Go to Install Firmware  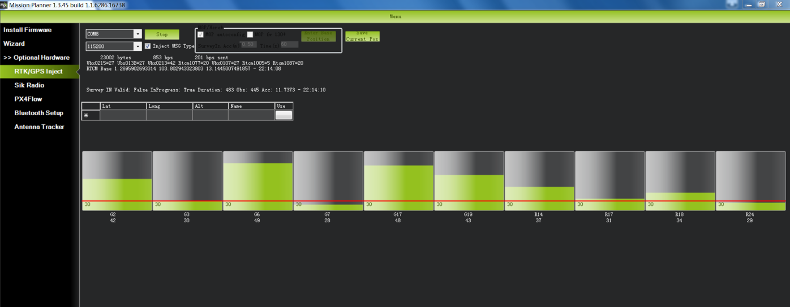pos(27,30)
